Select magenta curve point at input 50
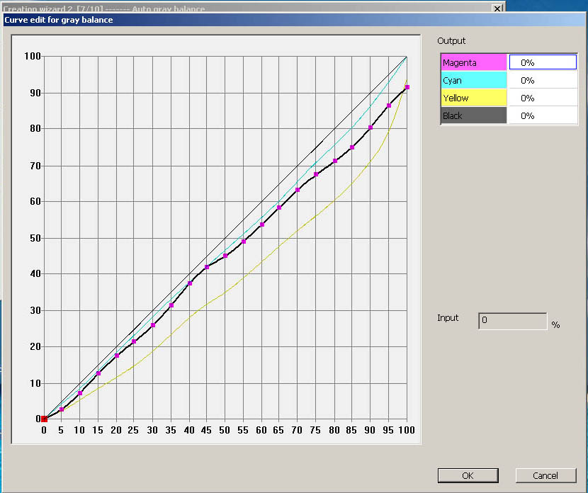This screenshot has height=493, width=588. click(225, 256)
